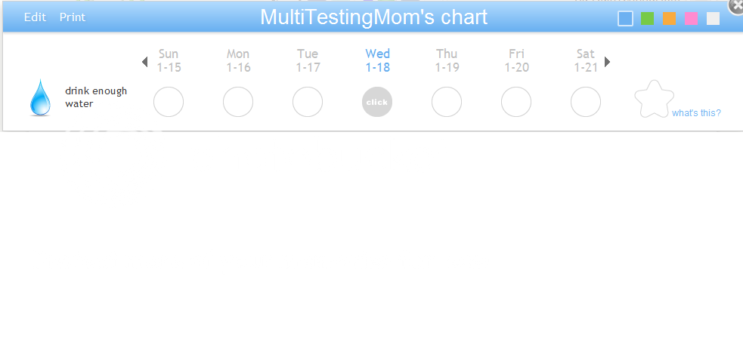
Task: Open the Edit menu
Action: 35,17
